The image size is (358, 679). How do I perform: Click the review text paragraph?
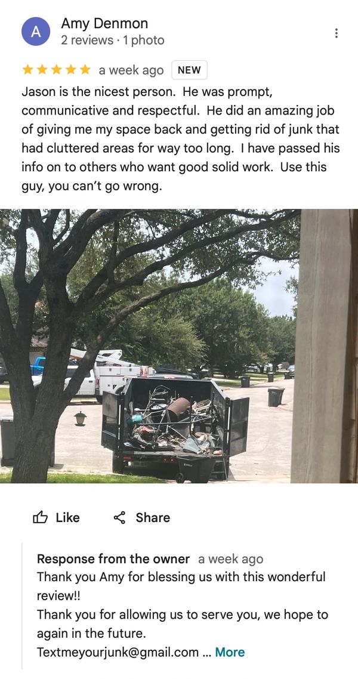point(181,140)
